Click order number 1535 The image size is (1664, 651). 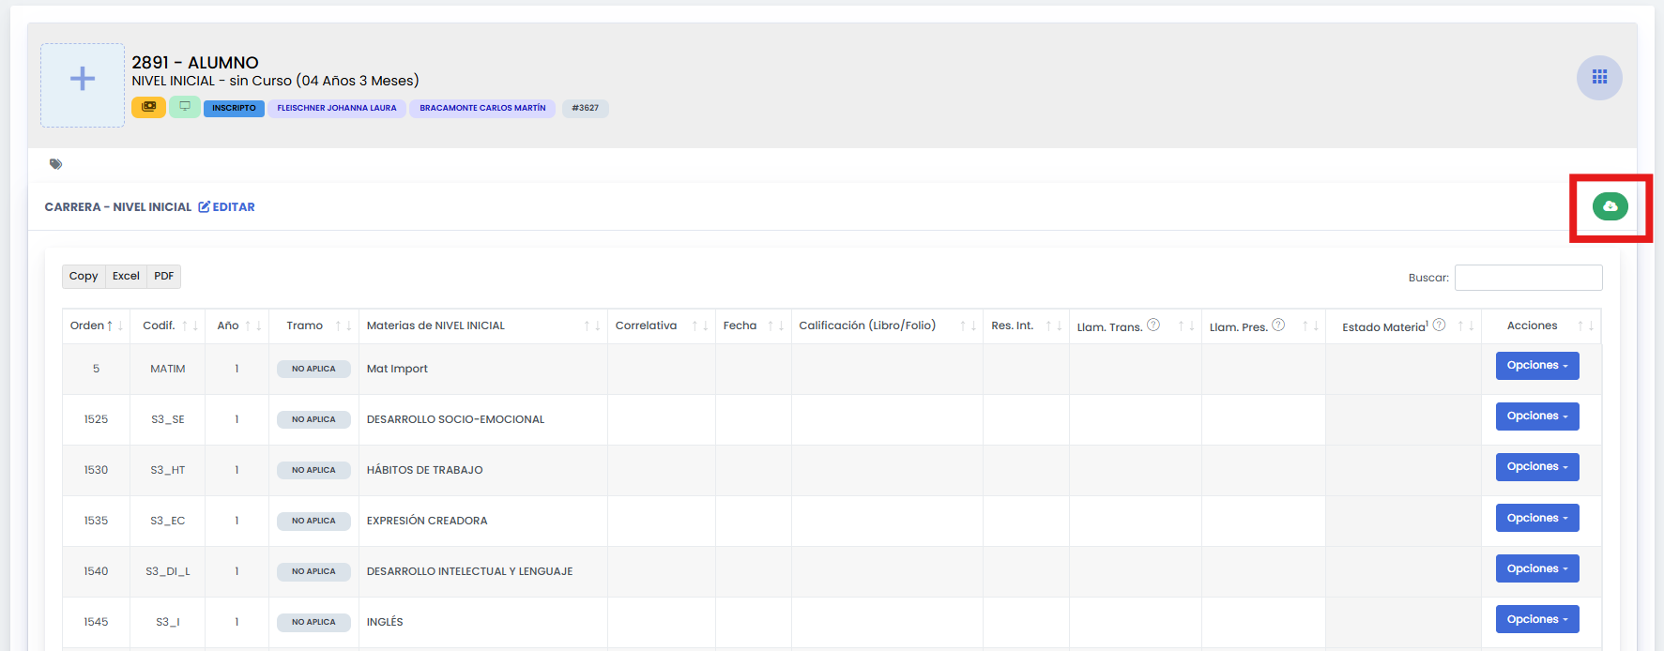(x=96, y=521)
